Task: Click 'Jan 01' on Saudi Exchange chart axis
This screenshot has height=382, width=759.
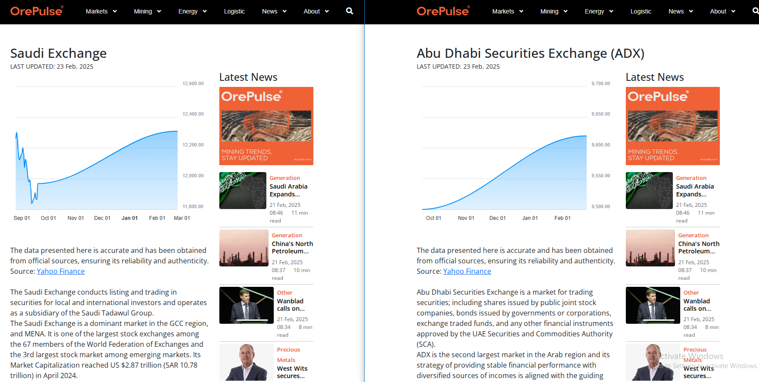Action: click(130, 218)
